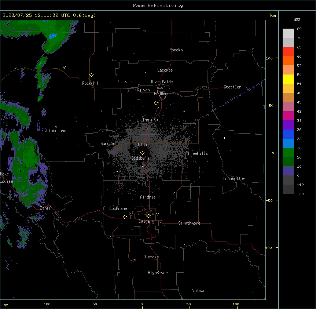Click the Olds city label
316x309 pixels.
142,145
